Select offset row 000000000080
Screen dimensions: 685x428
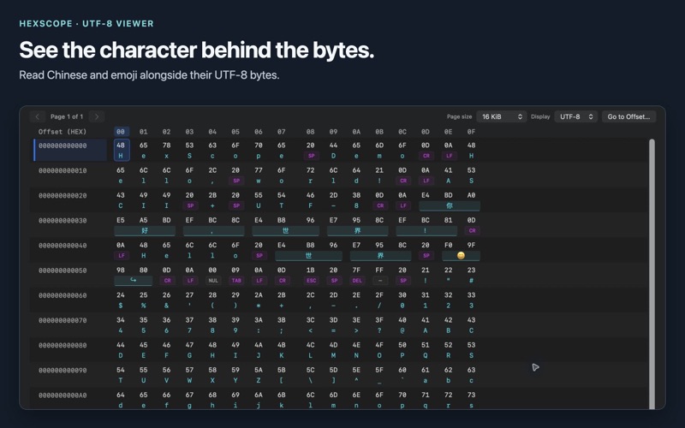(x=63, y=345)
